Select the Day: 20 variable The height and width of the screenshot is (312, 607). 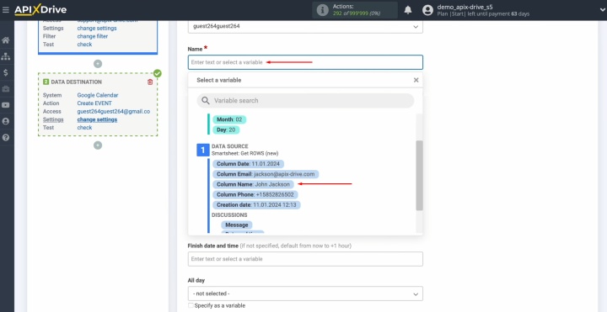[x=226, y=130]
